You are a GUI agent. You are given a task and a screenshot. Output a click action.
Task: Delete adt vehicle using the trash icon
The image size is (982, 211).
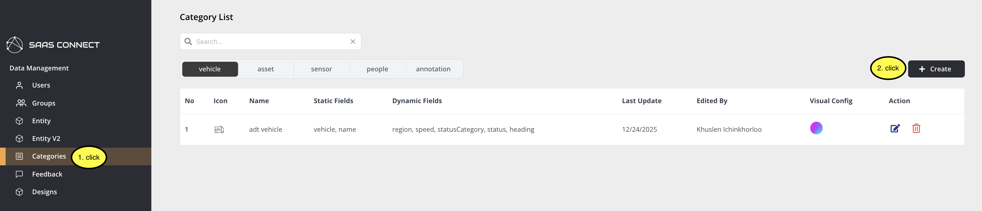coord(916,128)
